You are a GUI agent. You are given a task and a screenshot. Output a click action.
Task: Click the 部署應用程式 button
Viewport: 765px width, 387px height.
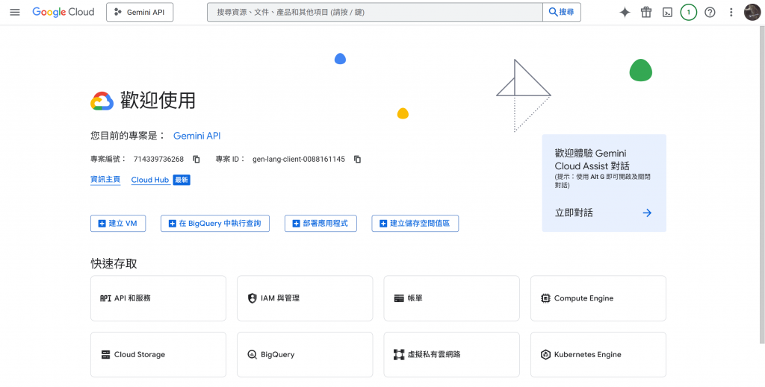(x=320, y=224)
